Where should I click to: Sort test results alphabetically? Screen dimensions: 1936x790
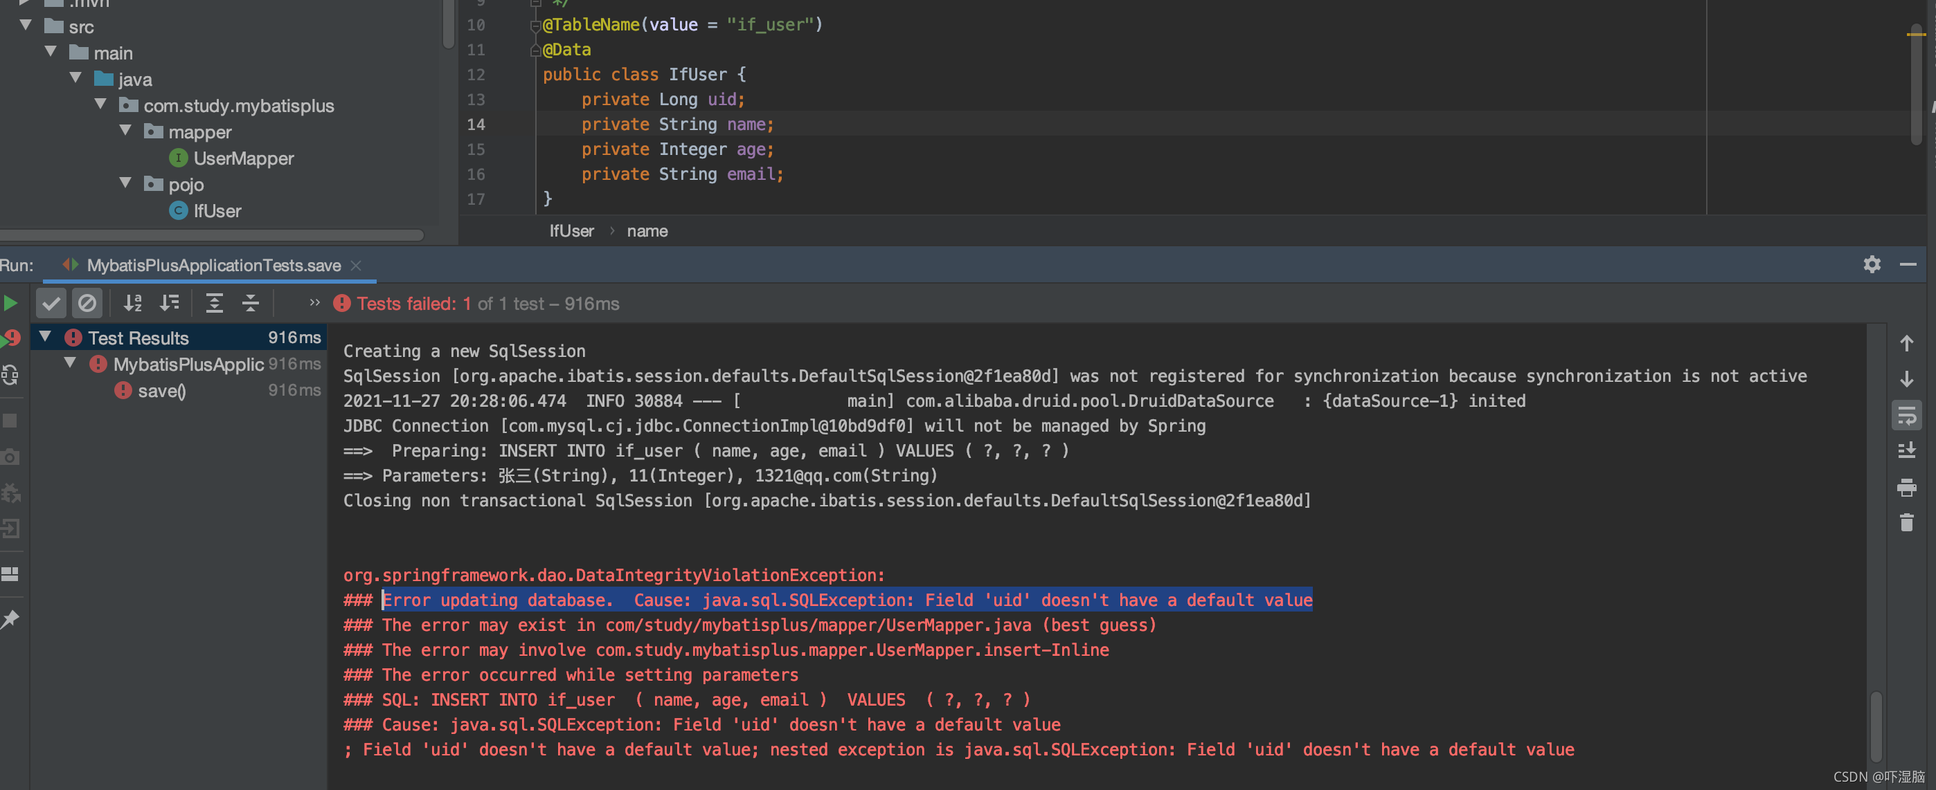[133, 304]
